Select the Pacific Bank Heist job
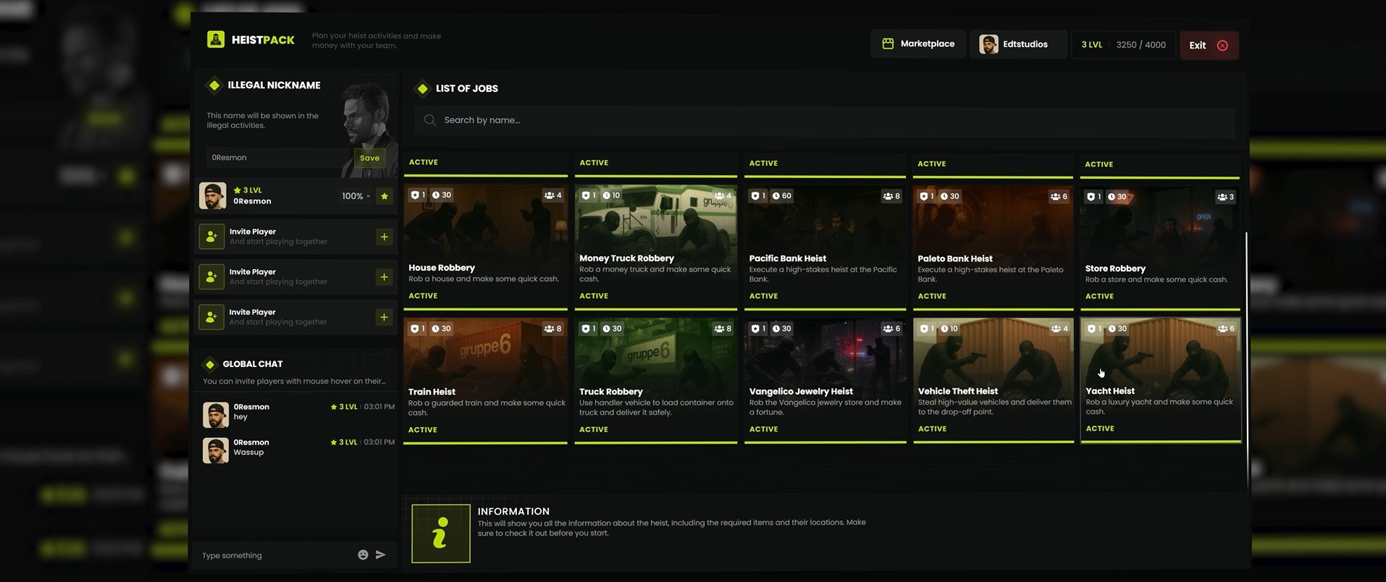1386x582 pixels. pos(825,244)
